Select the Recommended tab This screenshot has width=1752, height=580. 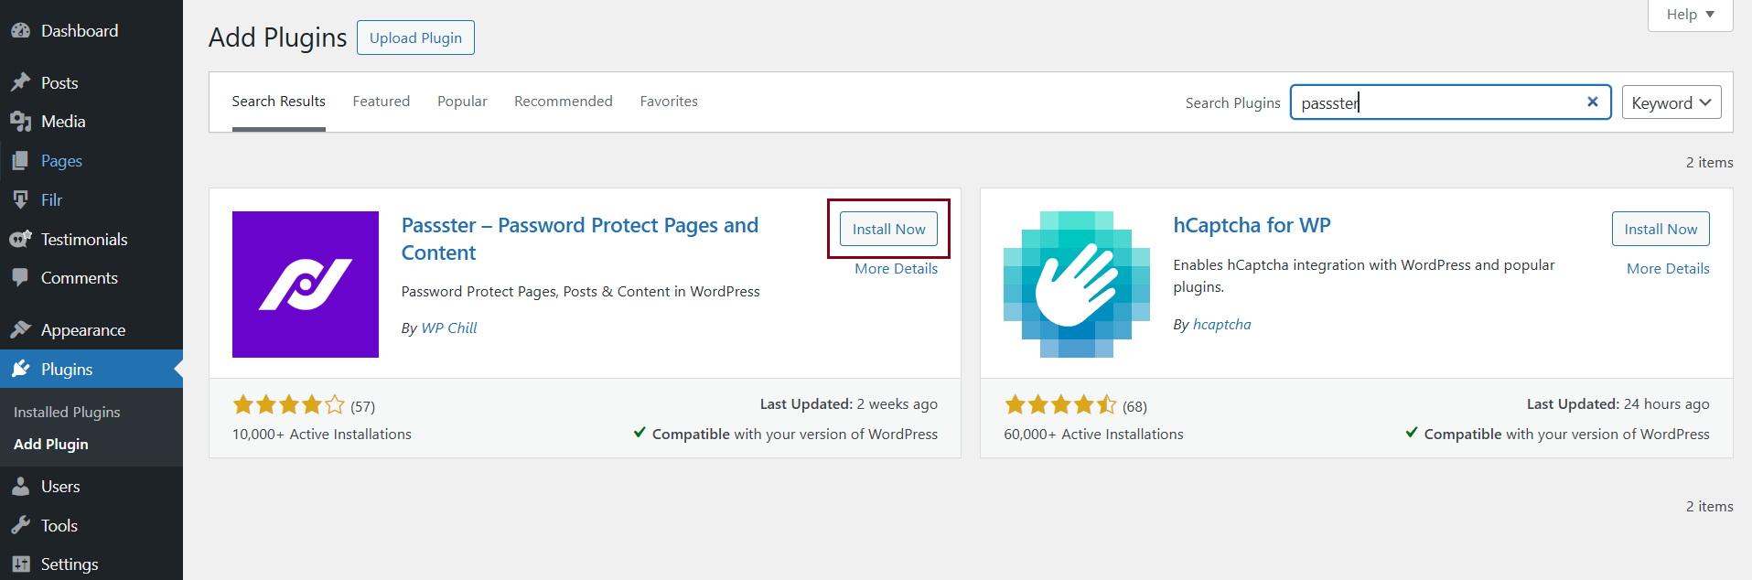(563, 102)
